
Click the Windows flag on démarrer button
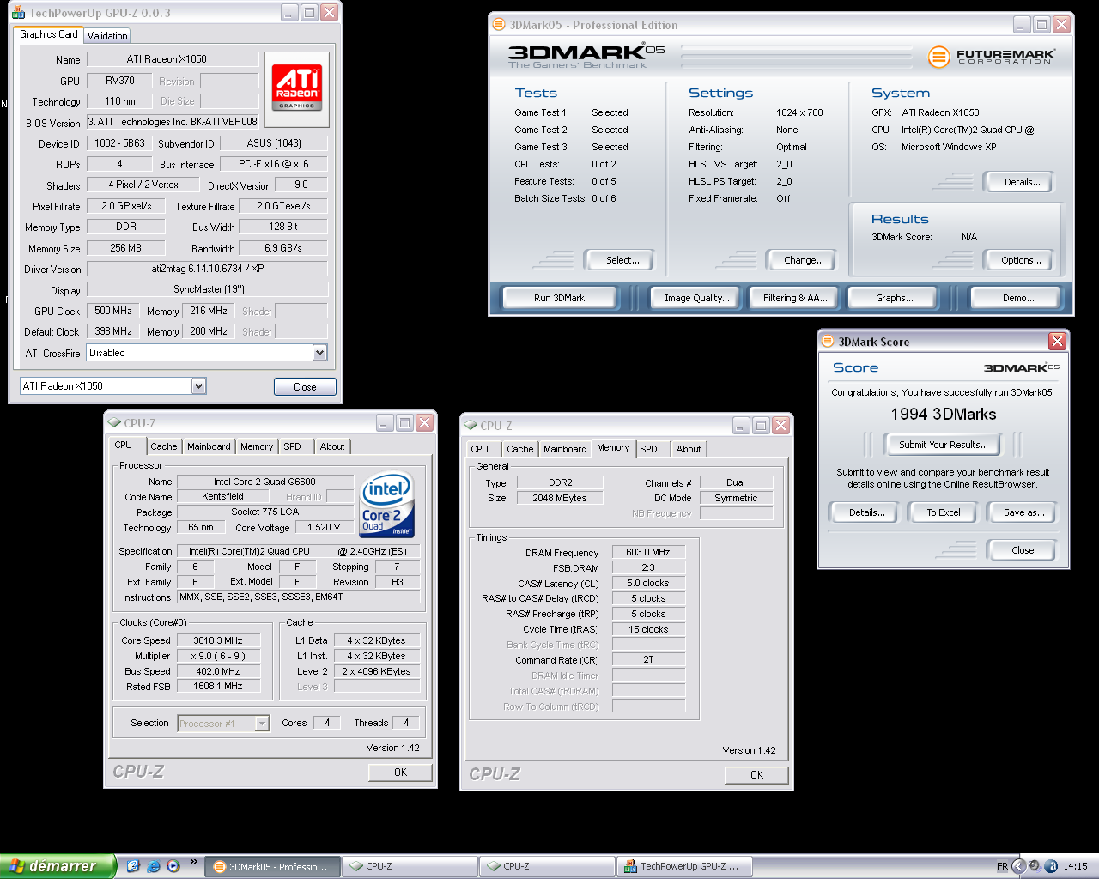(x=16, y=866)
